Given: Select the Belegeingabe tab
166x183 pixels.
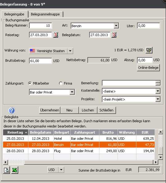Looking at the screenshot, I should coord(15,14).
